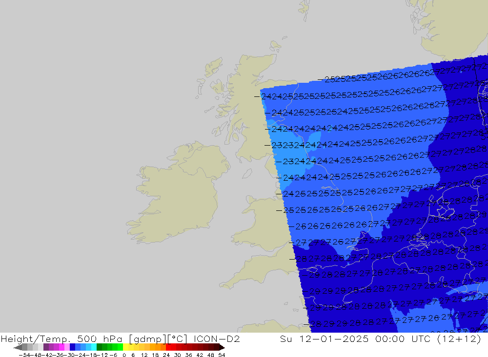Click the yellow legend swatch above 0
488x357 pixels.
click(126, 347)
